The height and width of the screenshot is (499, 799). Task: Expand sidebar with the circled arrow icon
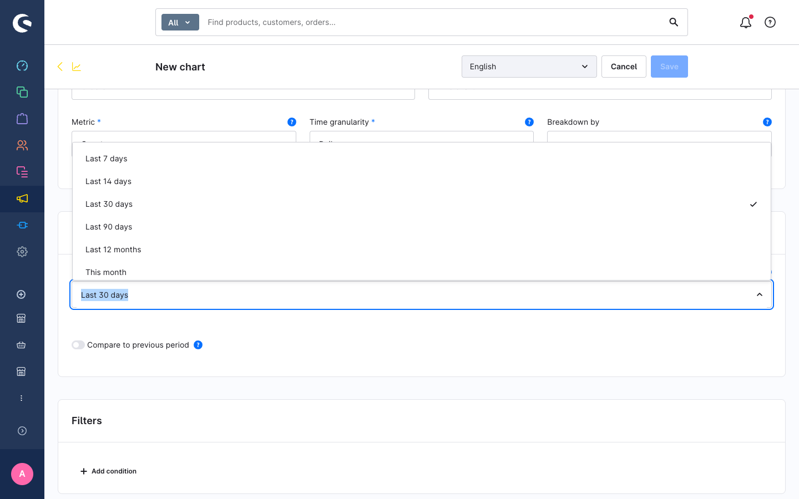[x=22, y=431]
